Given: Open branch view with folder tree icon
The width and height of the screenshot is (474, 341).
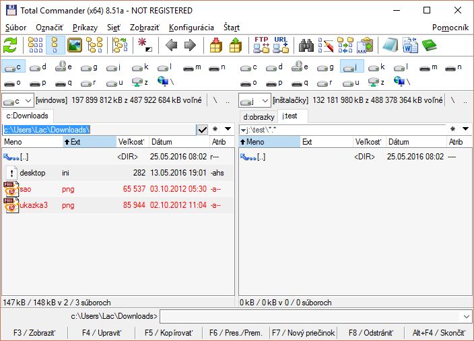Looking at the screenshot, I should pyautogui.click(x=120, y=45).
